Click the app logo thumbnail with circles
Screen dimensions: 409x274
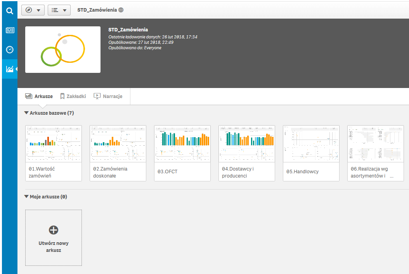tap(63, 50)
